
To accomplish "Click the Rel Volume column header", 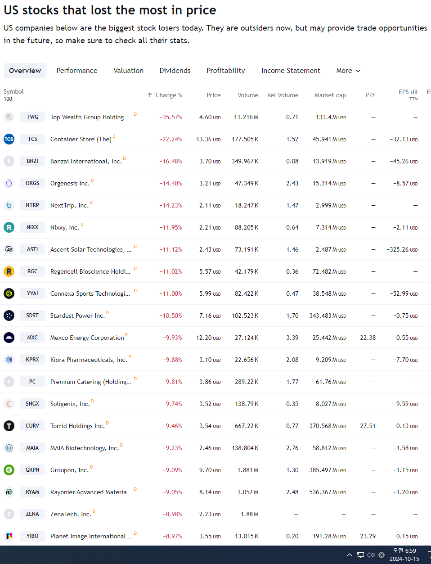I will (283, 95).
